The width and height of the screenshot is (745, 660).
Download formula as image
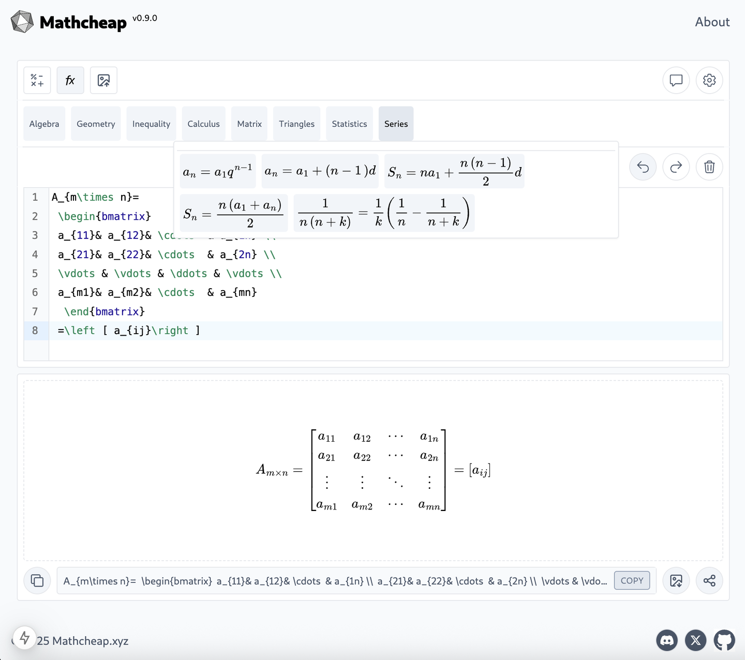coord(676,580)
